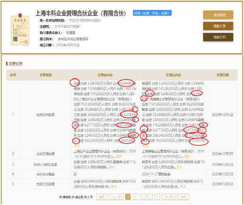
Task: Click the 合伙协议备案 cell in row 4
Action: click(45, 174)
